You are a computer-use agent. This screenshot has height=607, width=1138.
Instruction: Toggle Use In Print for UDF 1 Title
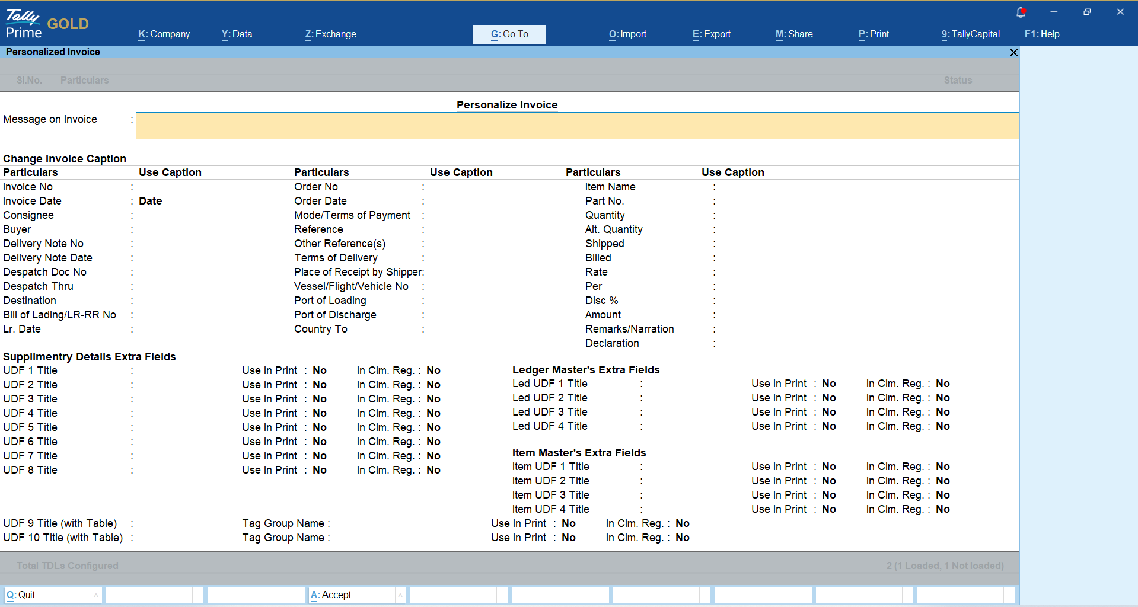tap(320, 370)
